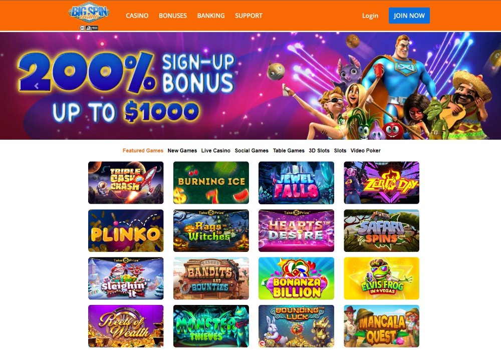Click the Join Now button
The image size is (501, 350).
(409, 16)
